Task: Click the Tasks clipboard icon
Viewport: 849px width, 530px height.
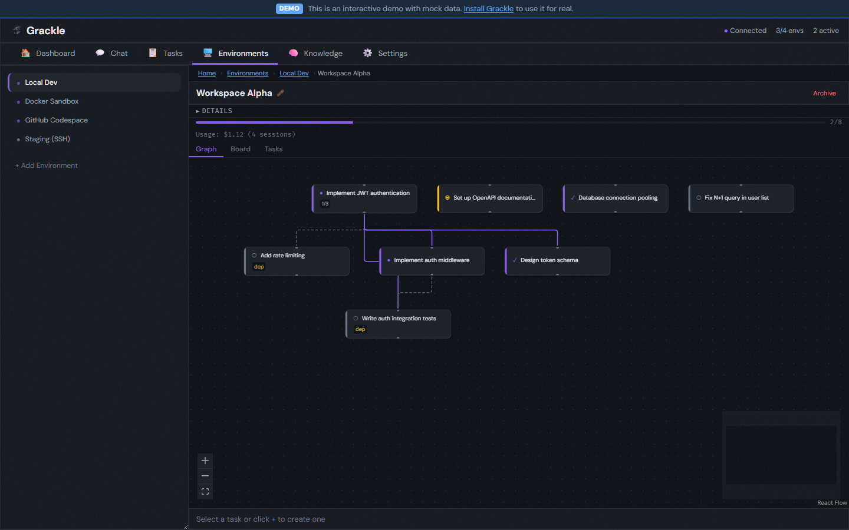Action: click(153, 53)
